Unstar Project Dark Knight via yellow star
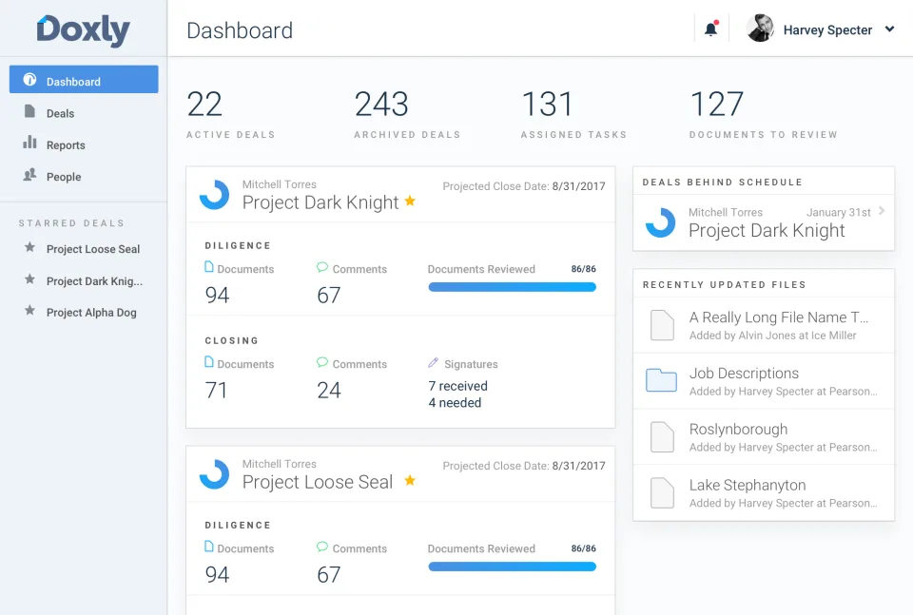 pyautogui.click(x=410, y=201)
